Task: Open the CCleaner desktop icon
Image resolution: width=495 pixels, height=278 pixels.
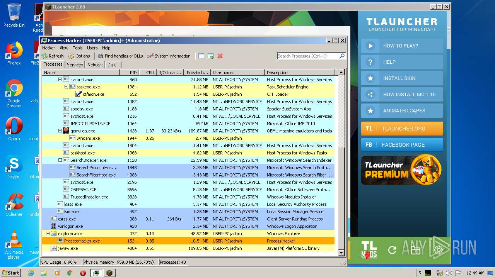Action: (x=14, y=205)
